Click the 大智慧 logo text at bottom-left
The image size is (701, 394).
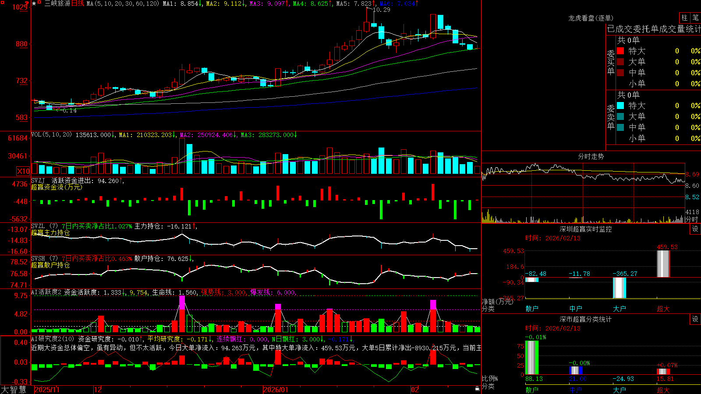14,390
